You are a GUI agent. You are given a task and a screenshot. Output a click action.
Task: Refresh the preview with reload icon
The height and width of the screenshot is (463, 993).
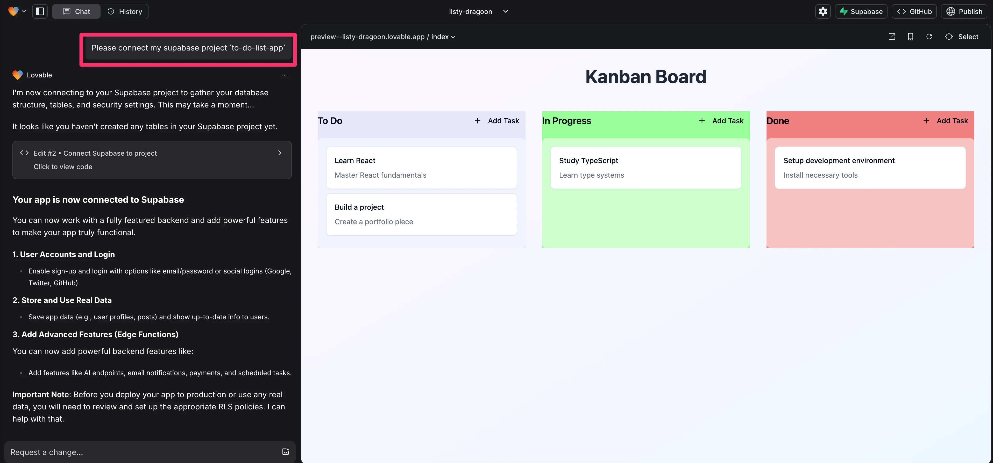[929, 37]
